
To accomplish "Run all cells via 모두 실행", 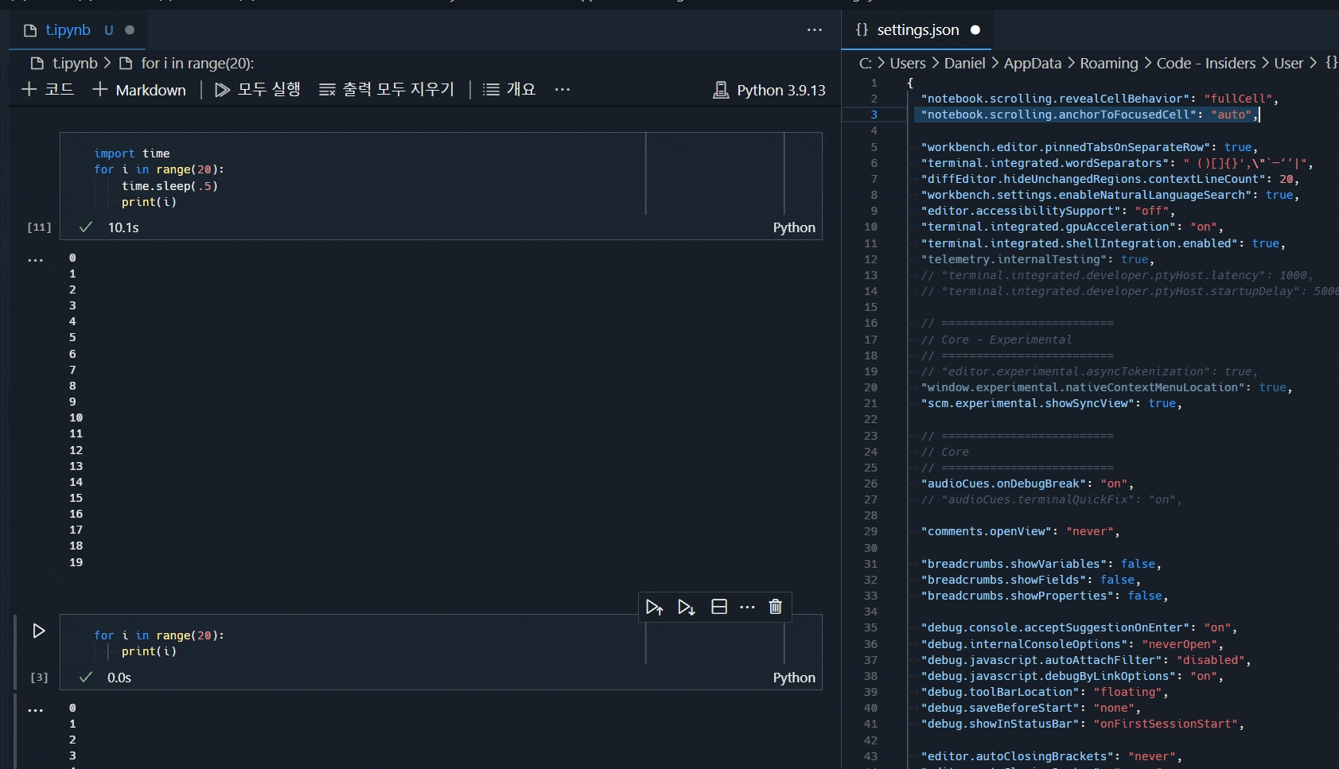I will click(256, 89).
